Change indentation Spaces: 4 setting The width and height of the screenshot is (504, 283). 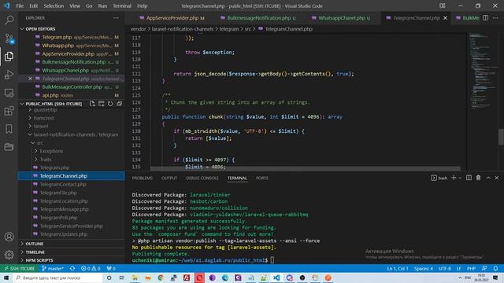pyautogui.click(x=424, y=268)
